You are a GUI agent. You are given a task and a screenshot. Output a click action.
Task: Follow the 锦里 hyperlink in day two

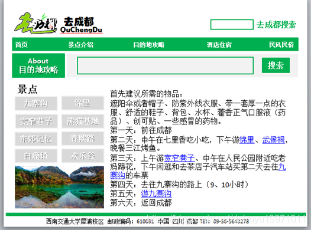tap(247, 140)
